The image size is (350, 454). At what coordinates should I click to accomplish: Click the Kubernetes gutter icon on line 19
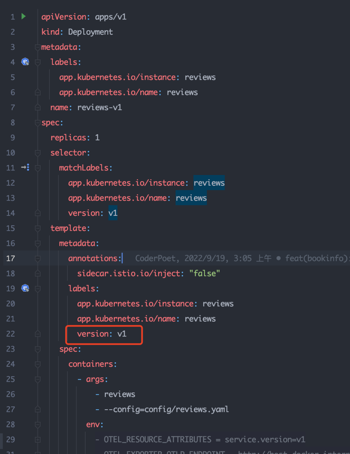coord(25,288)
